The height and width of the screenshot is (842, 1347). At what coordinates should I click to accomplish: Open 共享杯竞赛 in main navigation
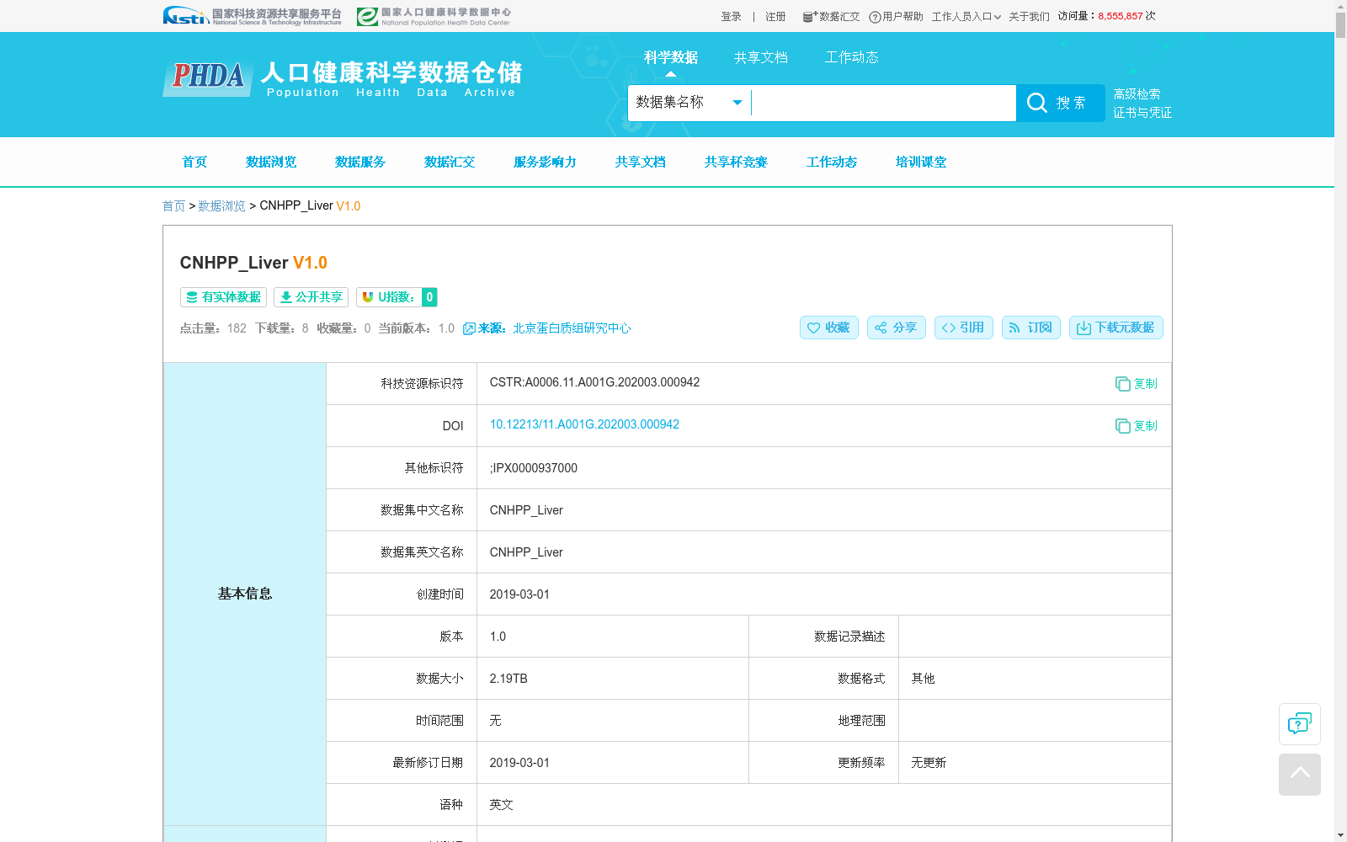(736, 162)
